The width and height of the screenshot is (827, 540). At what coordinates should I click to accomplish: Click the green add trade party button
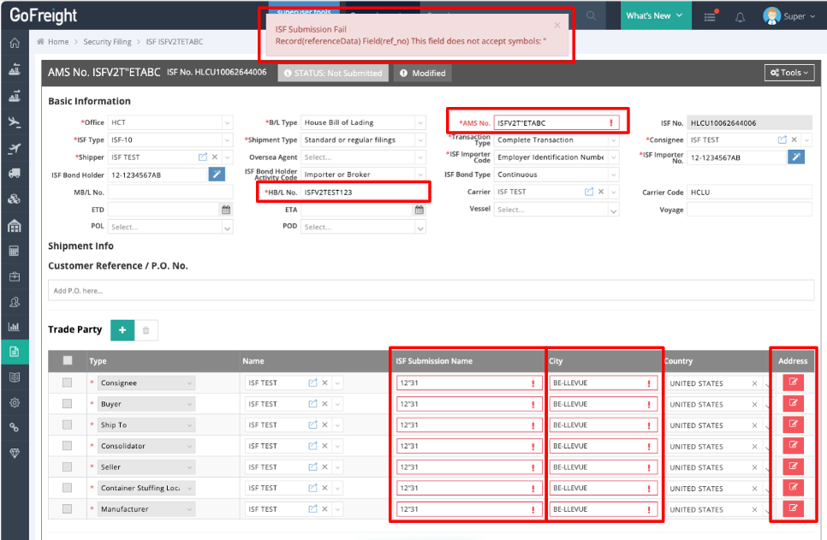(x=122, y=329)
